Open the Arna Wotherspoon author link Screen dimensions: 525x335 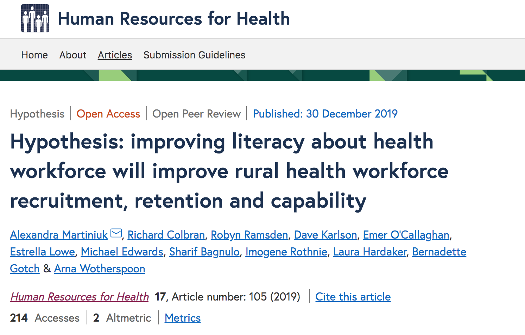click(x=100, y=268)
